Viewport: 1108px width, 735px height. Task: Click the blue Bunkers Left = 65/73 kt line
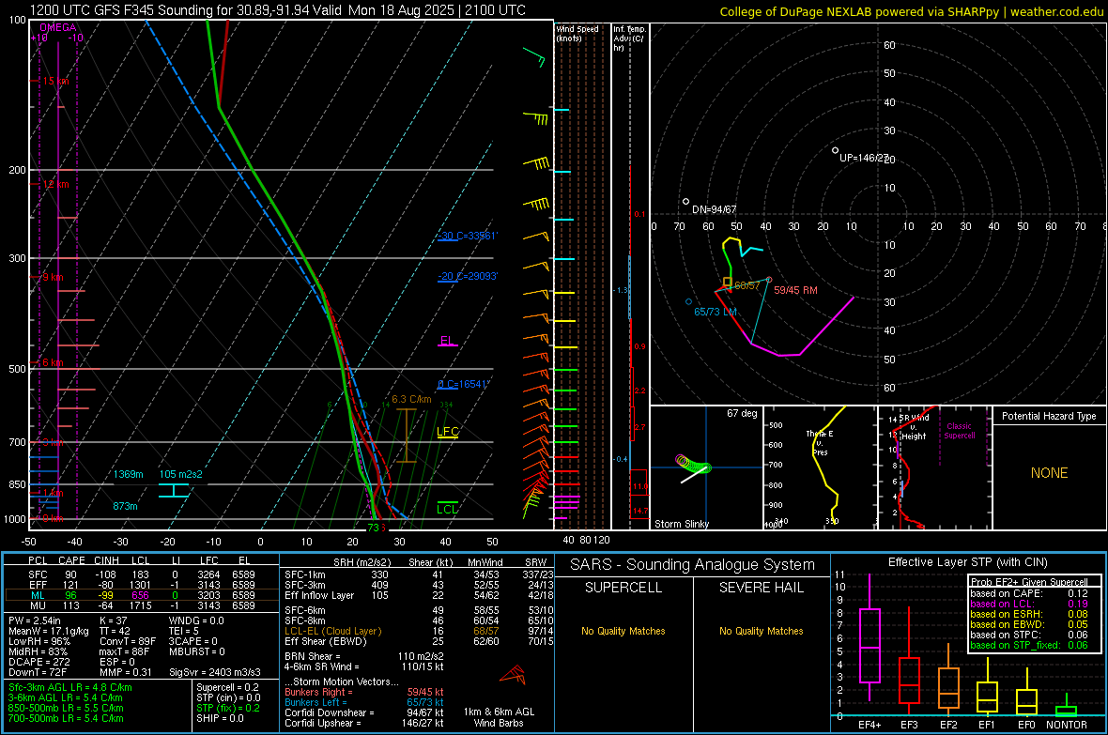(x=364, y=702)
